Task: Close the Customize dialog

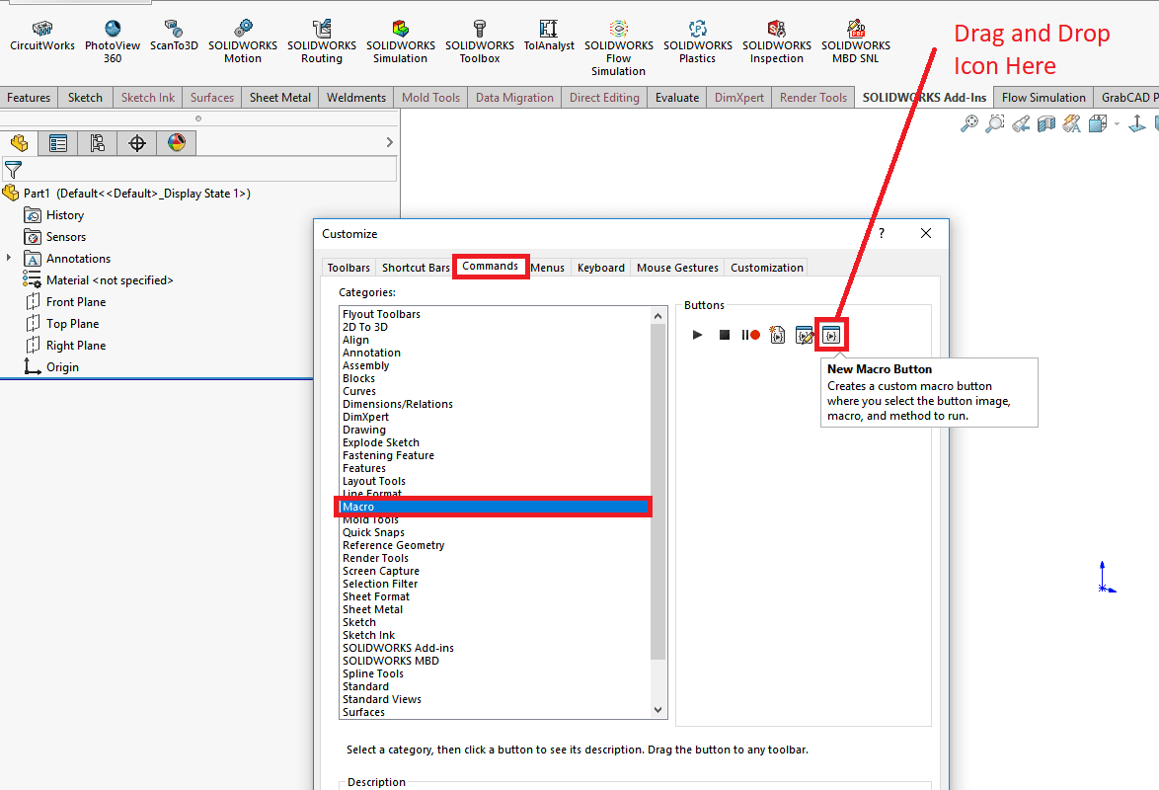Action: point(925,234)
